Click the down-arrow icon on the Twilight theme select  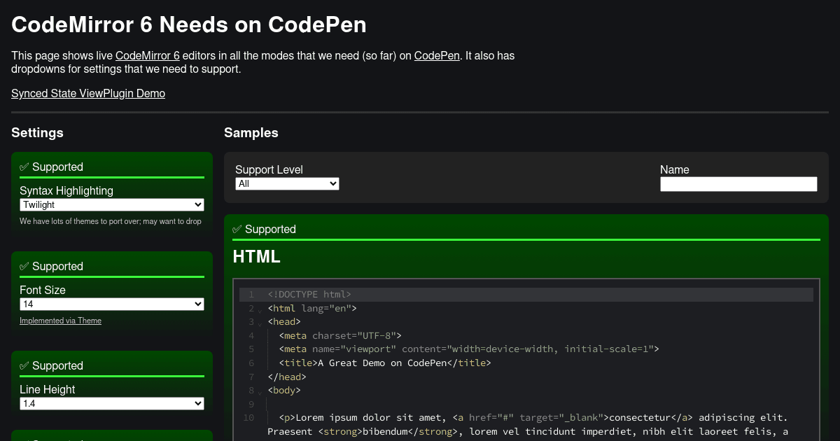point(197,204)
